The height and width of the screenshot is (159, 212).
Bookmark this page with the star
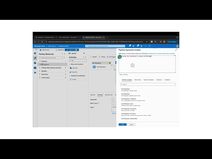(147, 42)
